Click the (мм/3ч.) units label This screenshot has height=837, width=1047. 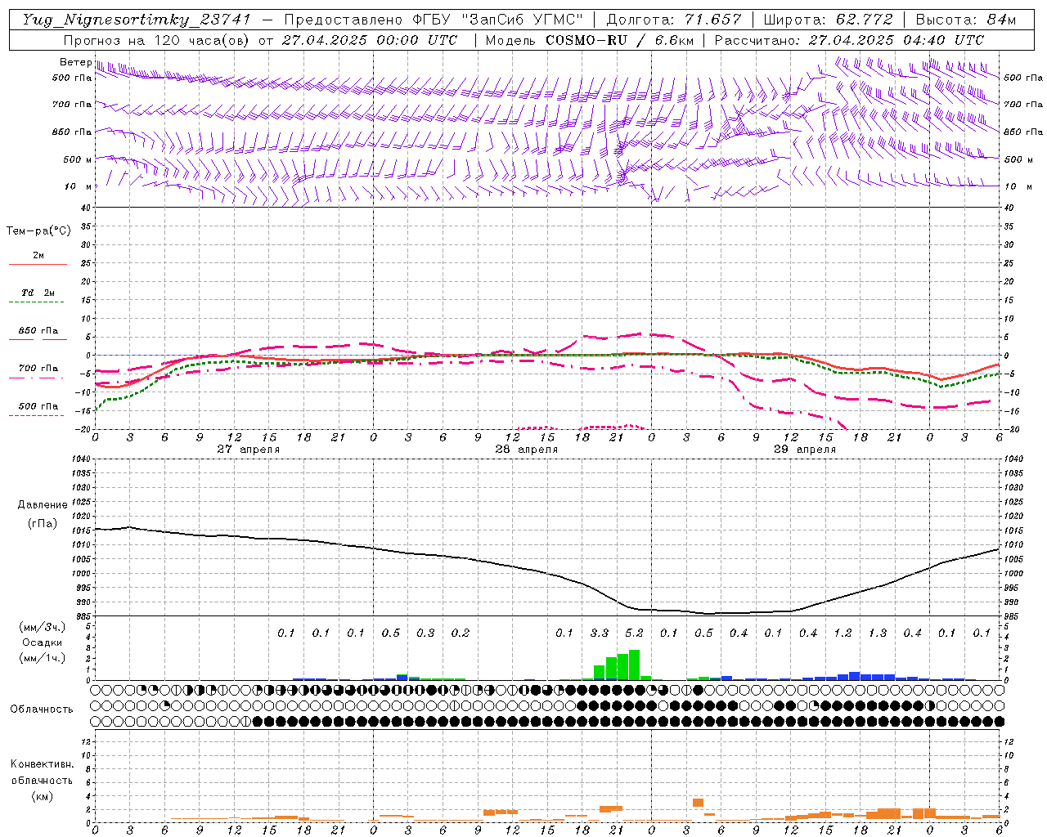pyautogui.click(x=42, y=627)
